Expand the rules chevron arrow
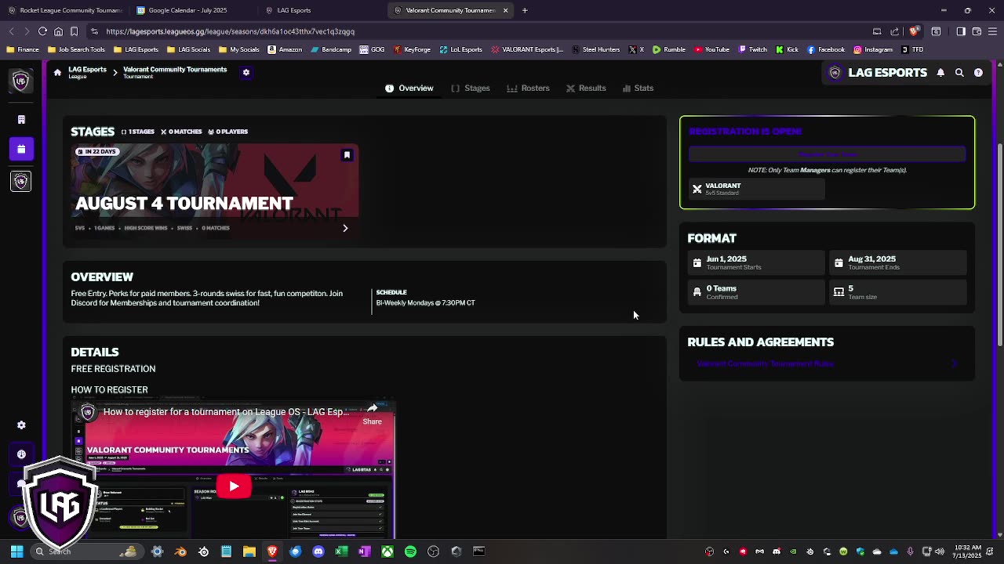 coord(955,363)
